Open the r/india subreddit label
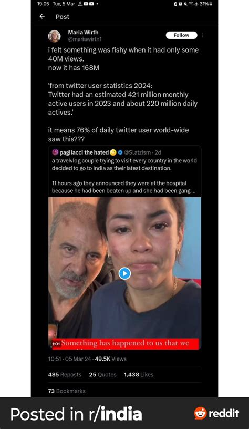249x429 pixels. (115, 414)
